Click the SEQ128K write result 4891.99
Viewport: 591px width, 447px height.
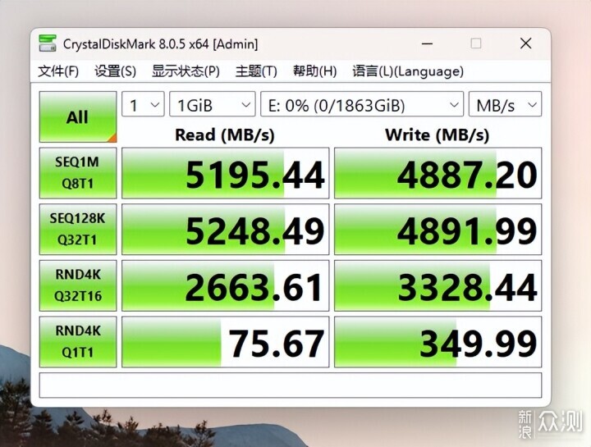[438, 230]
